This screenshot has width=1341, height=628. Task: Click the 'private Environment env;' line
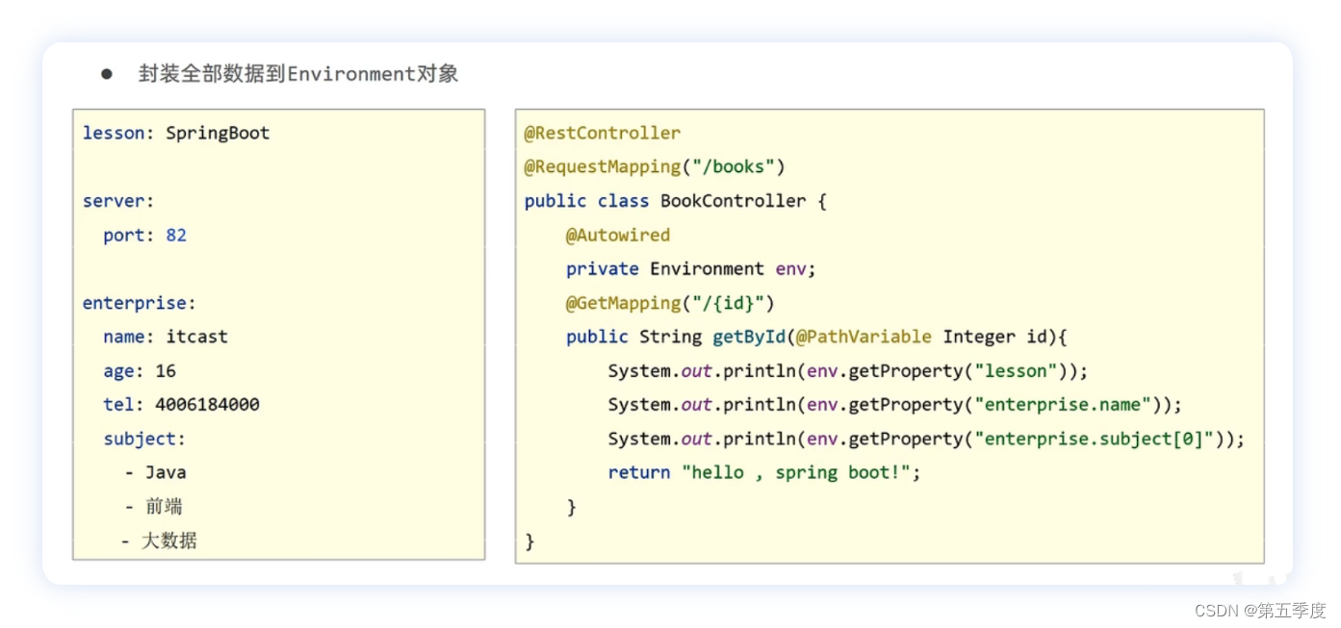tap(691, 268)
